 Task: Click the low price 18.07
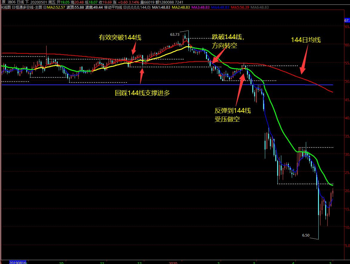click(x=93, y=2)
